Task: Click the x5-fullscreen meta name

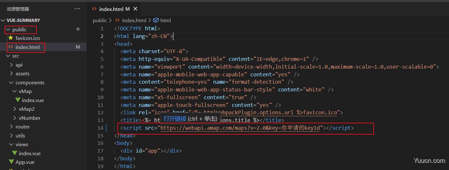Action: click(177, 97)
